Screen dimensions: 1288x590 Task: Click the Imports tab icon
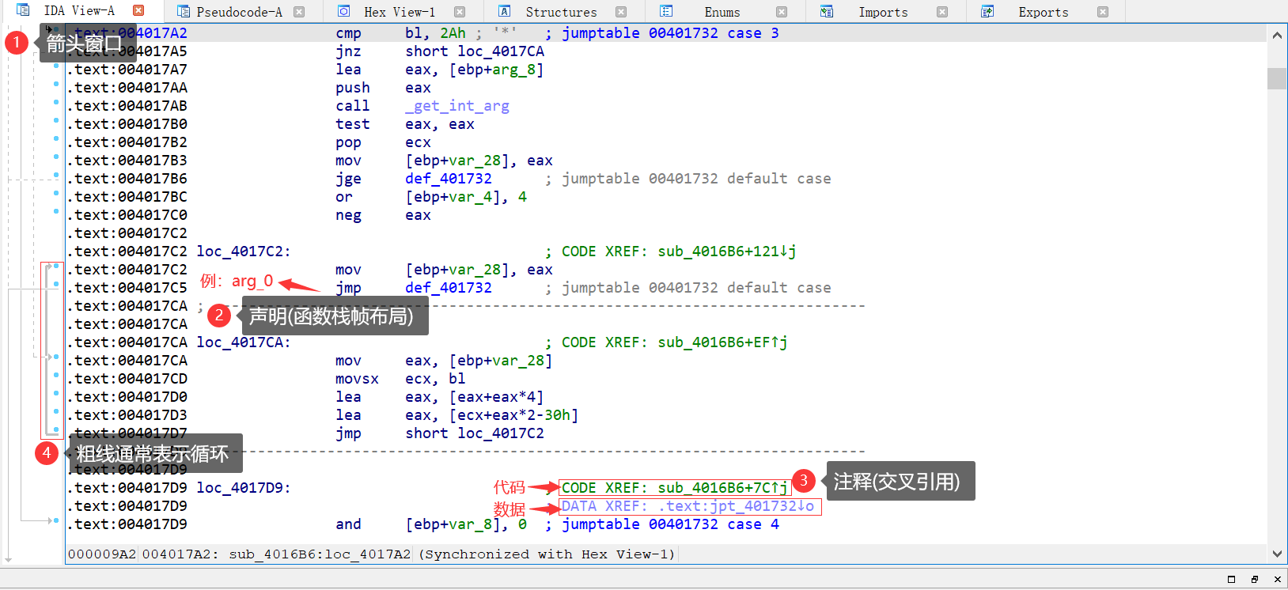(x=827, y=11)
